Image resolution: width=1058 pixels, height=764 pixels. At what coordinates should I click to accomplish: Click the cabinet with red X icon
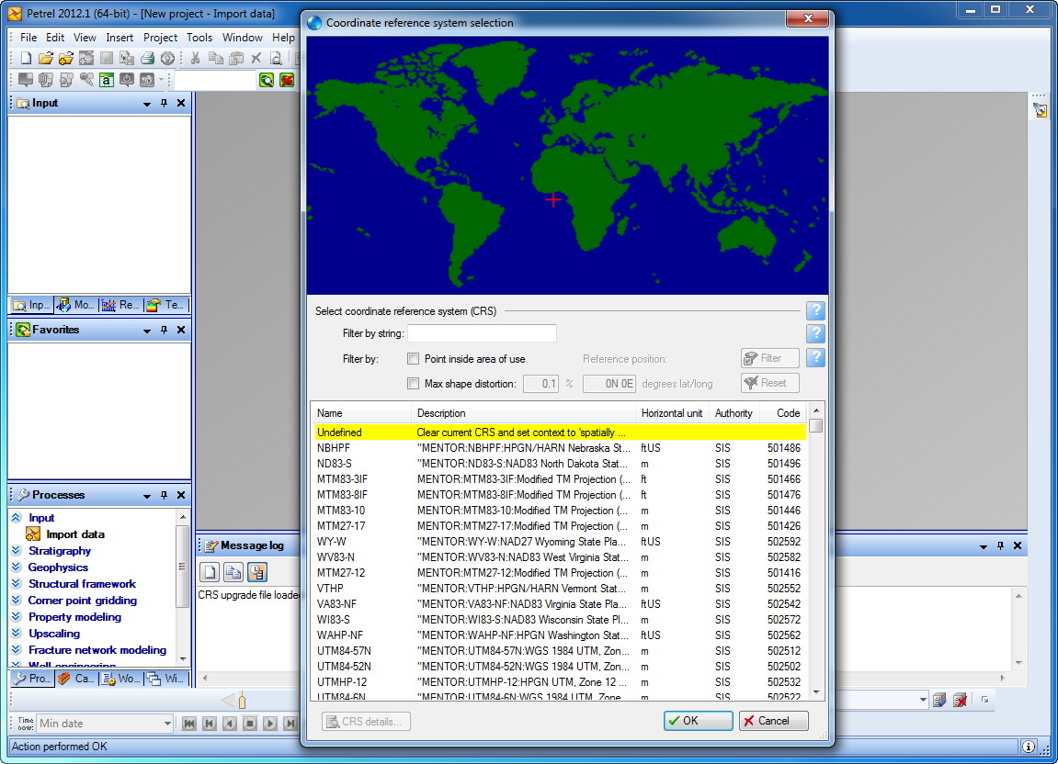click(x=961, y=700)
